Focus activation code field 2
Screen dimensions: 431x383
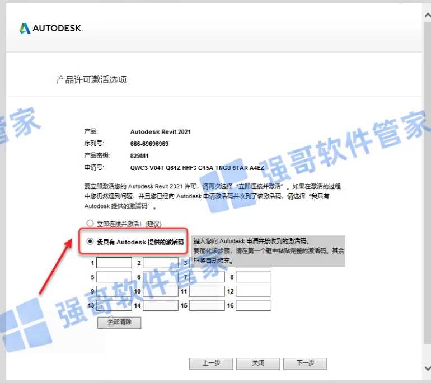(161, 263)
